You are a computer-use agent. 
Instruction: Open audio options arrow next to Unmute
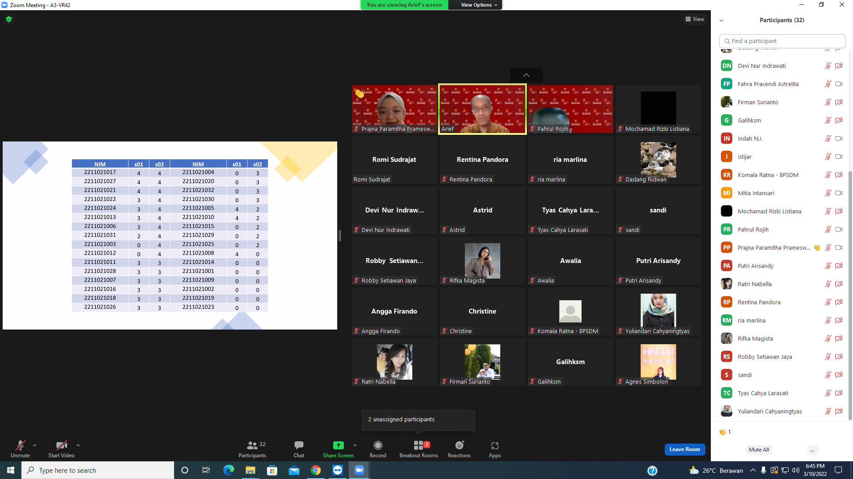click(35, 445)
